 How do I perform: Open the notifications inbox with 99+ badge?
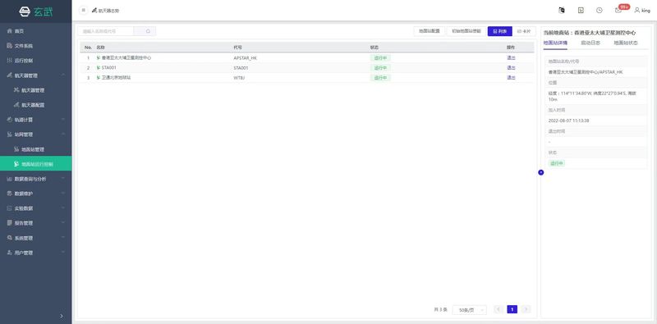click(618, 11)
